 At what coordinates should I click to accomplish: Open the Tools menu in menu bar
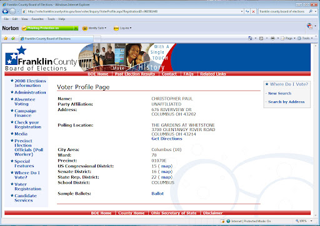pos(51,19)
